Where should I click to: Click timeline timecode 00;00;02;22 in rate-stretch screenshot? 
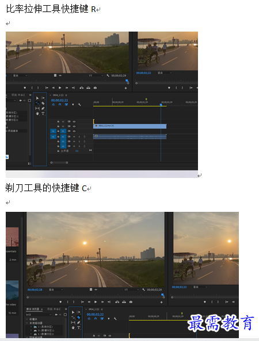[59, 100]
